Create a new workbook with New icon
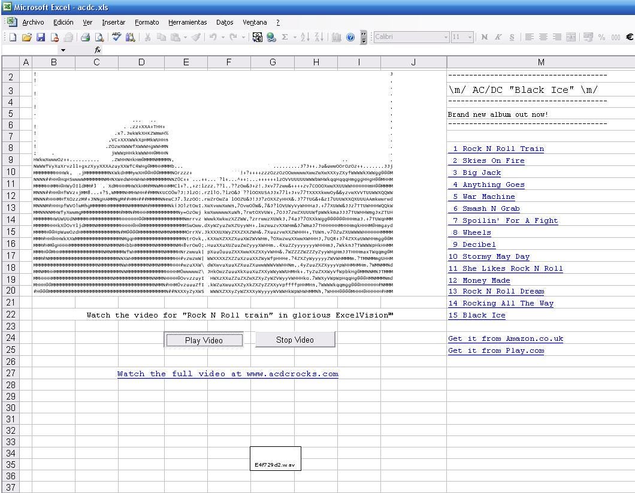 click(13, 37)
